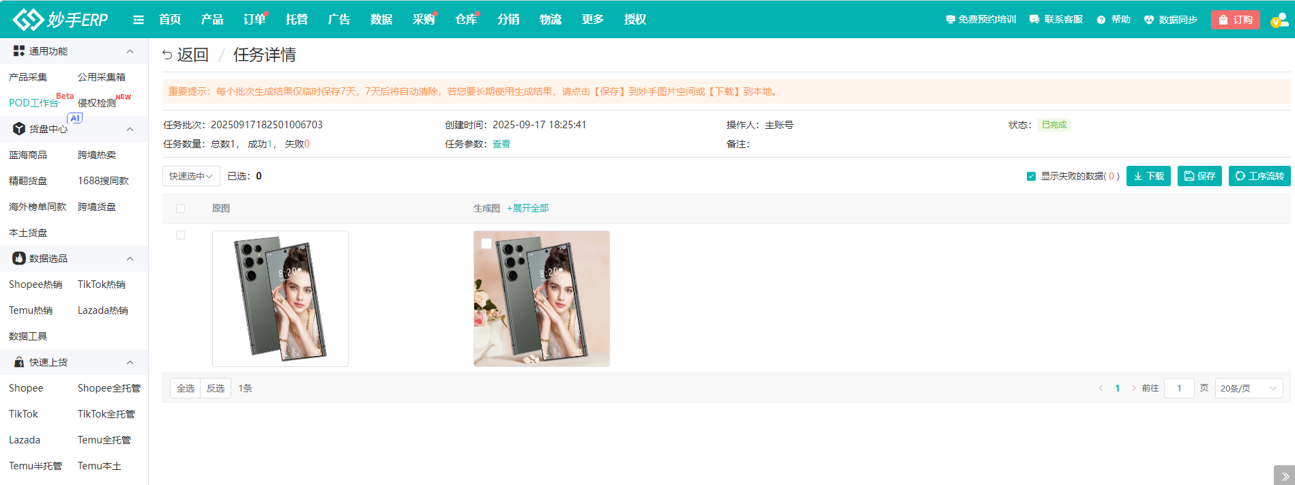Go to next page arrow
This screenshot has width=1295, height=485.
click(1134, 388)
